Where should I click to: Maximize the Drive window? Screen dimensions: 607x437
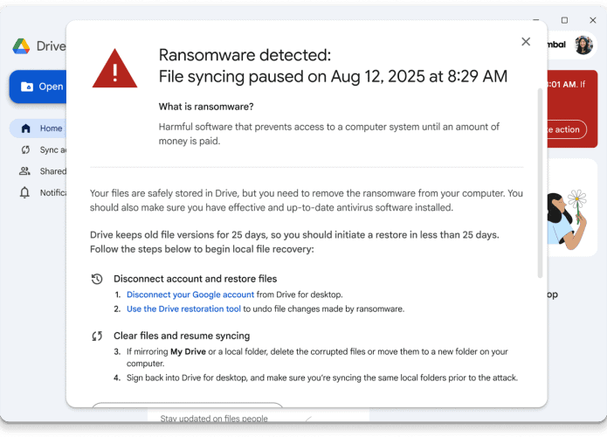click(564, 20)
